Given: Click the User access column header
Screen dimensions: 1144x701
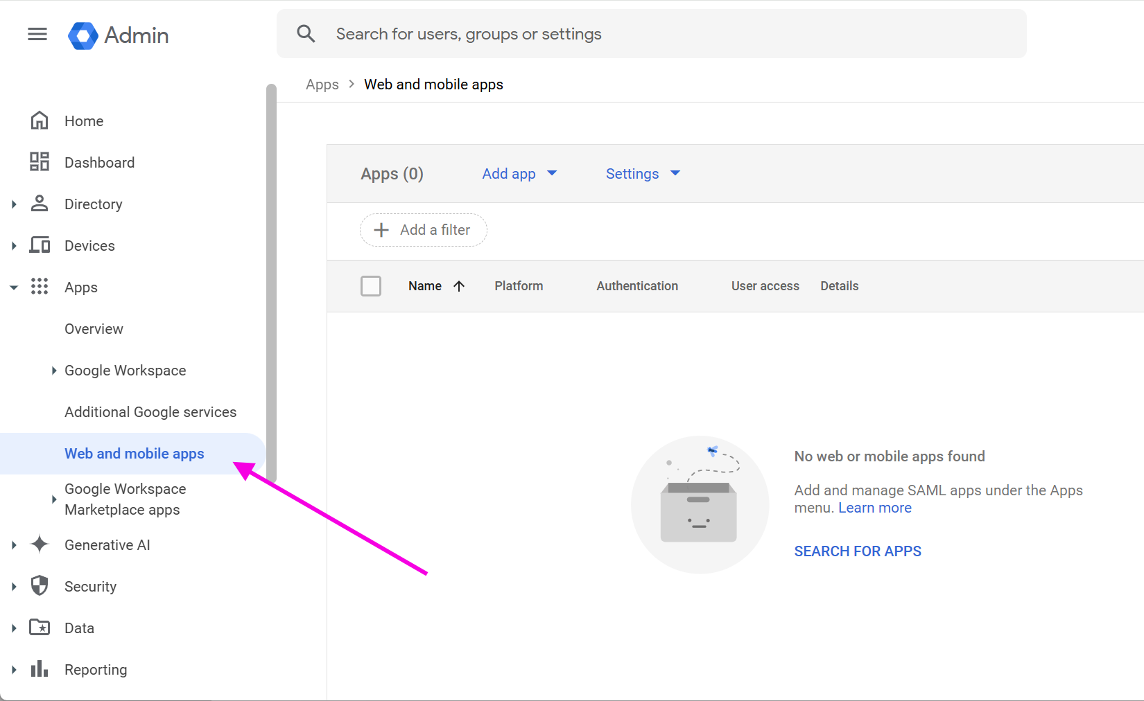Looking at the screenshot, I should (x=765, y=286).
